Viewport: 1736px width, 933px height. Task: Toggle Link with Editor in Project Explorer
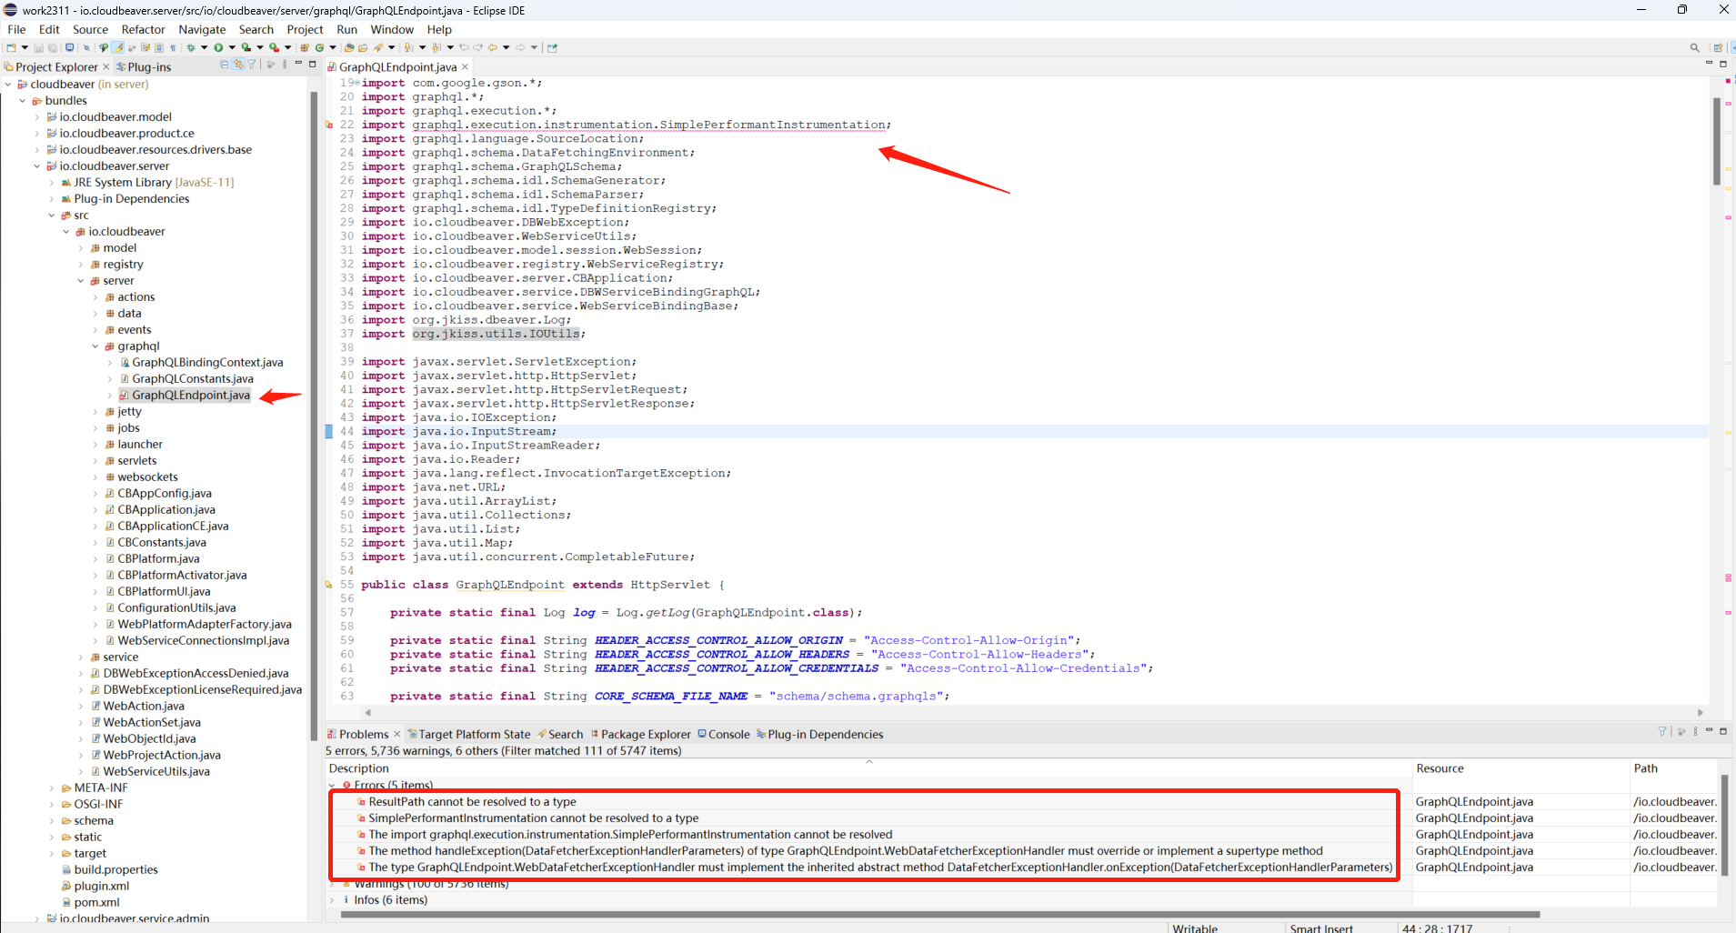point(238,65)
